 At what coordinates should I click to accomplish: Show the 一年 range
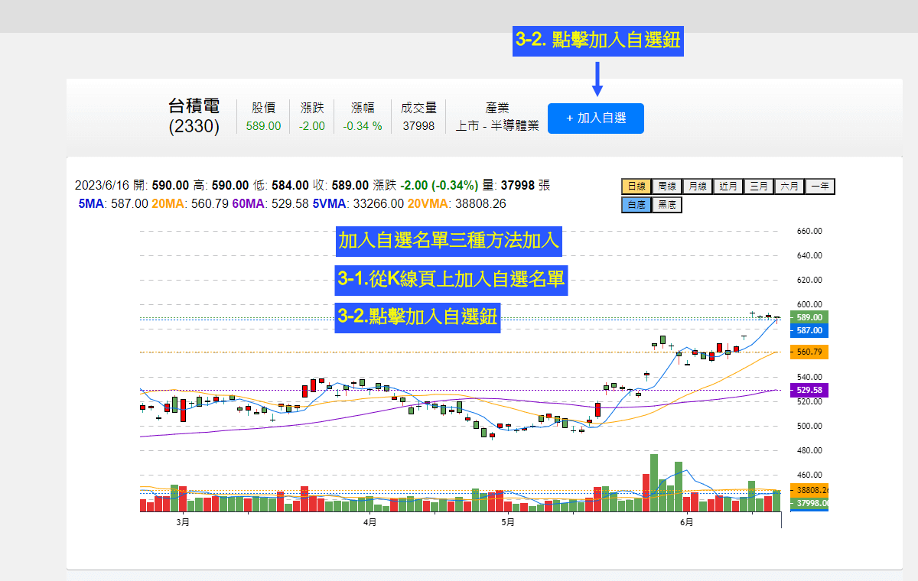(x=819, y=186)
